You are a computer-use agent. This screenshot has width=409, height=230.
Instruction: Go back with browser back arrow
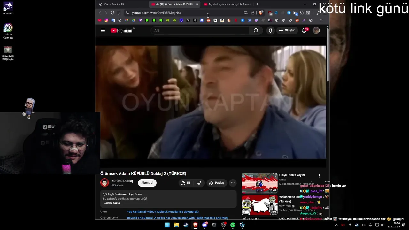click(100, 13)
